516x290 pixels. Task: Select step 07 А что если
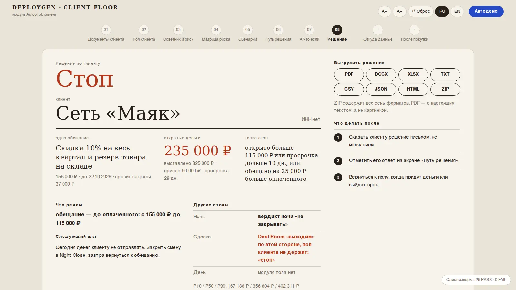click(309, 34)
